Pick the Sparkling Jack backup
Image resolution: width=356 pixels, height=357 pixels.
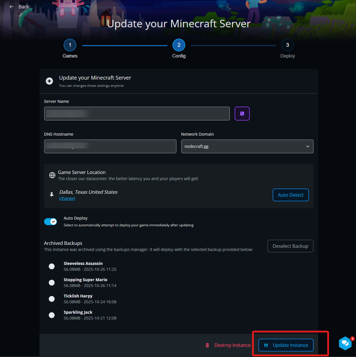pyautogui.click(x=52, y=315)
